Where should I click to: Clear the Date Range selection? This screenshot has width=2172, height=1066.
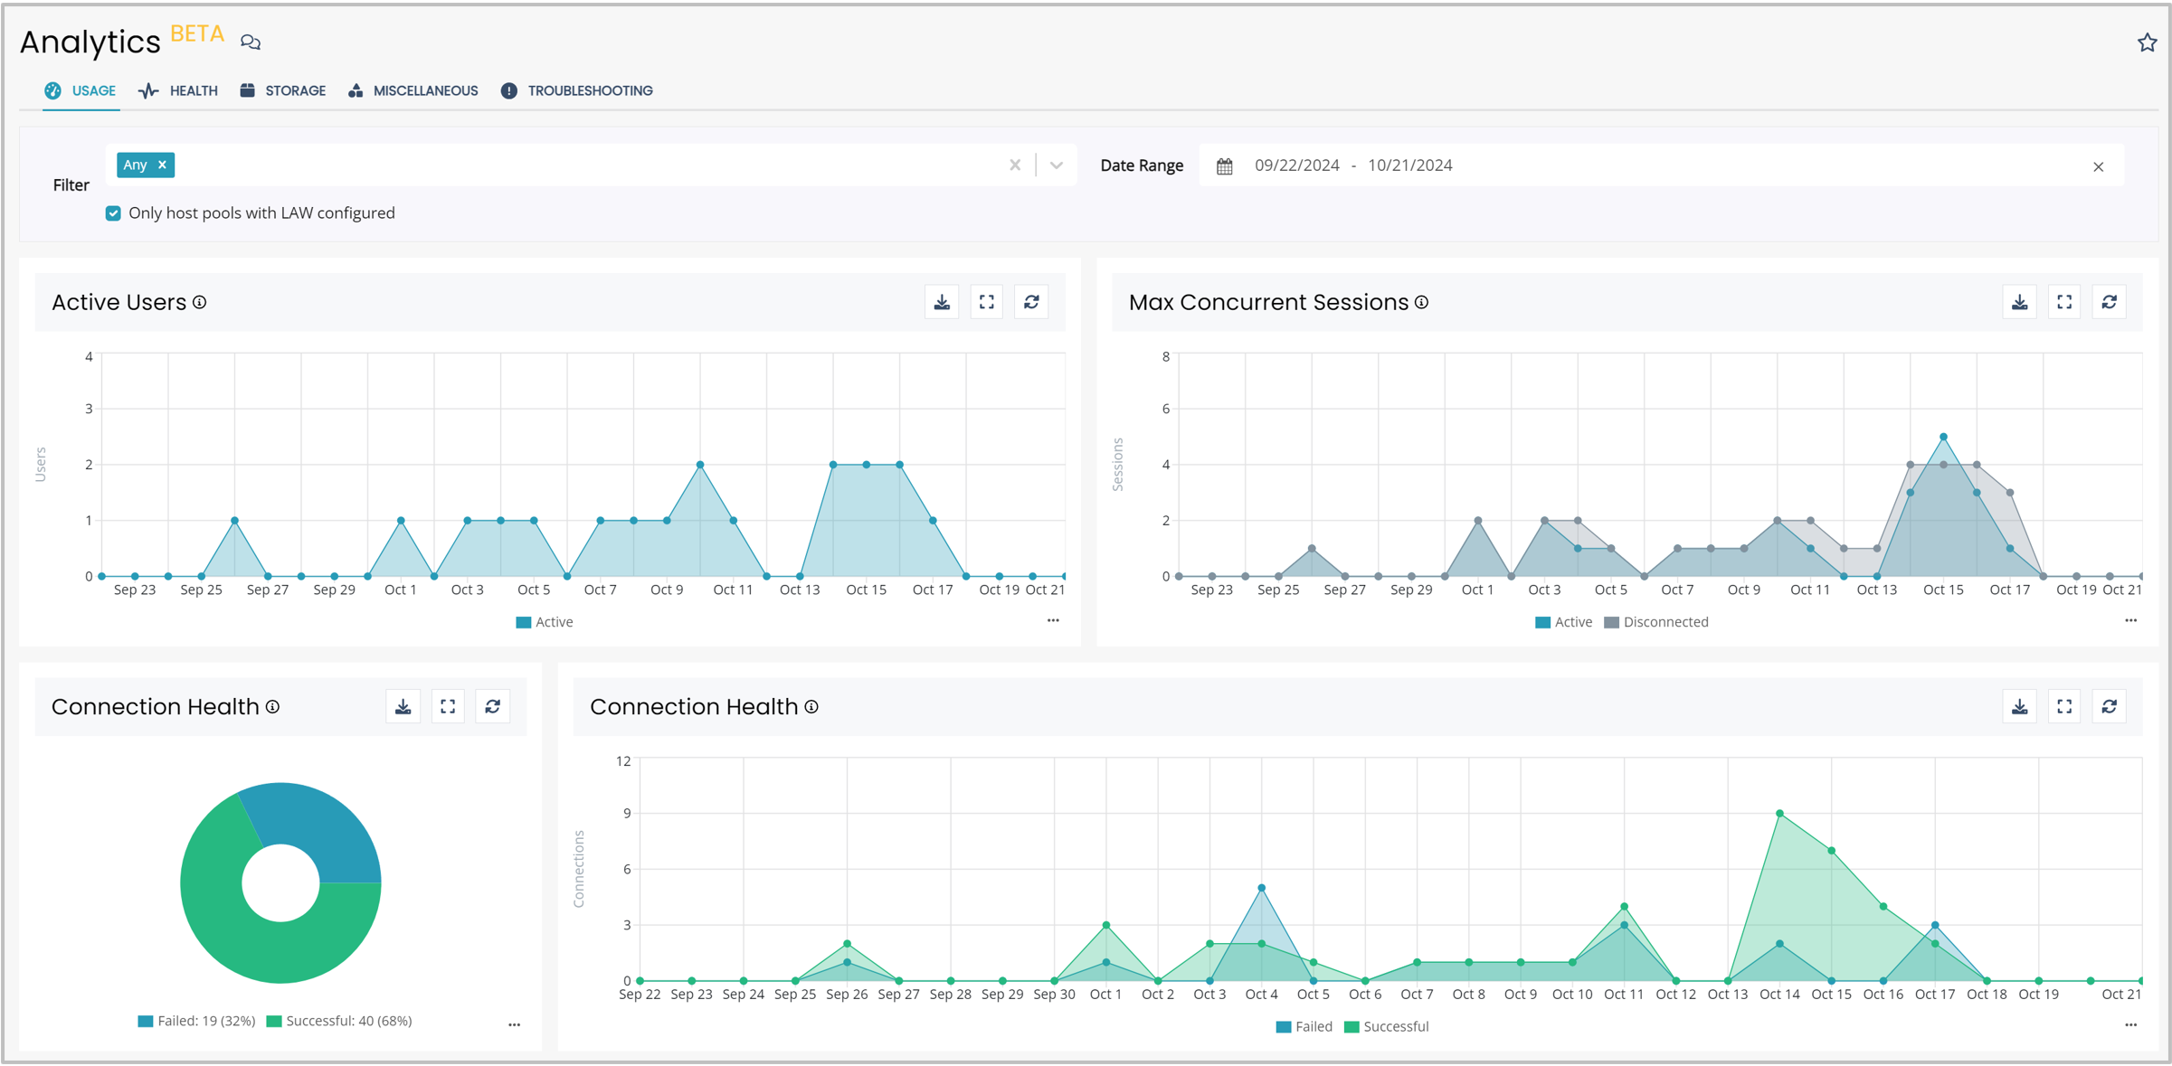tap(2098, 166)
